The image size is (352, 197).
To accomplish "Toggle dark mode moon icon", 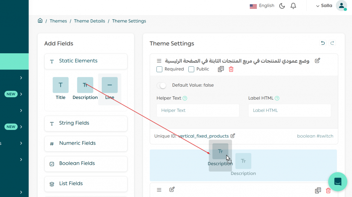I will point(282,6).
